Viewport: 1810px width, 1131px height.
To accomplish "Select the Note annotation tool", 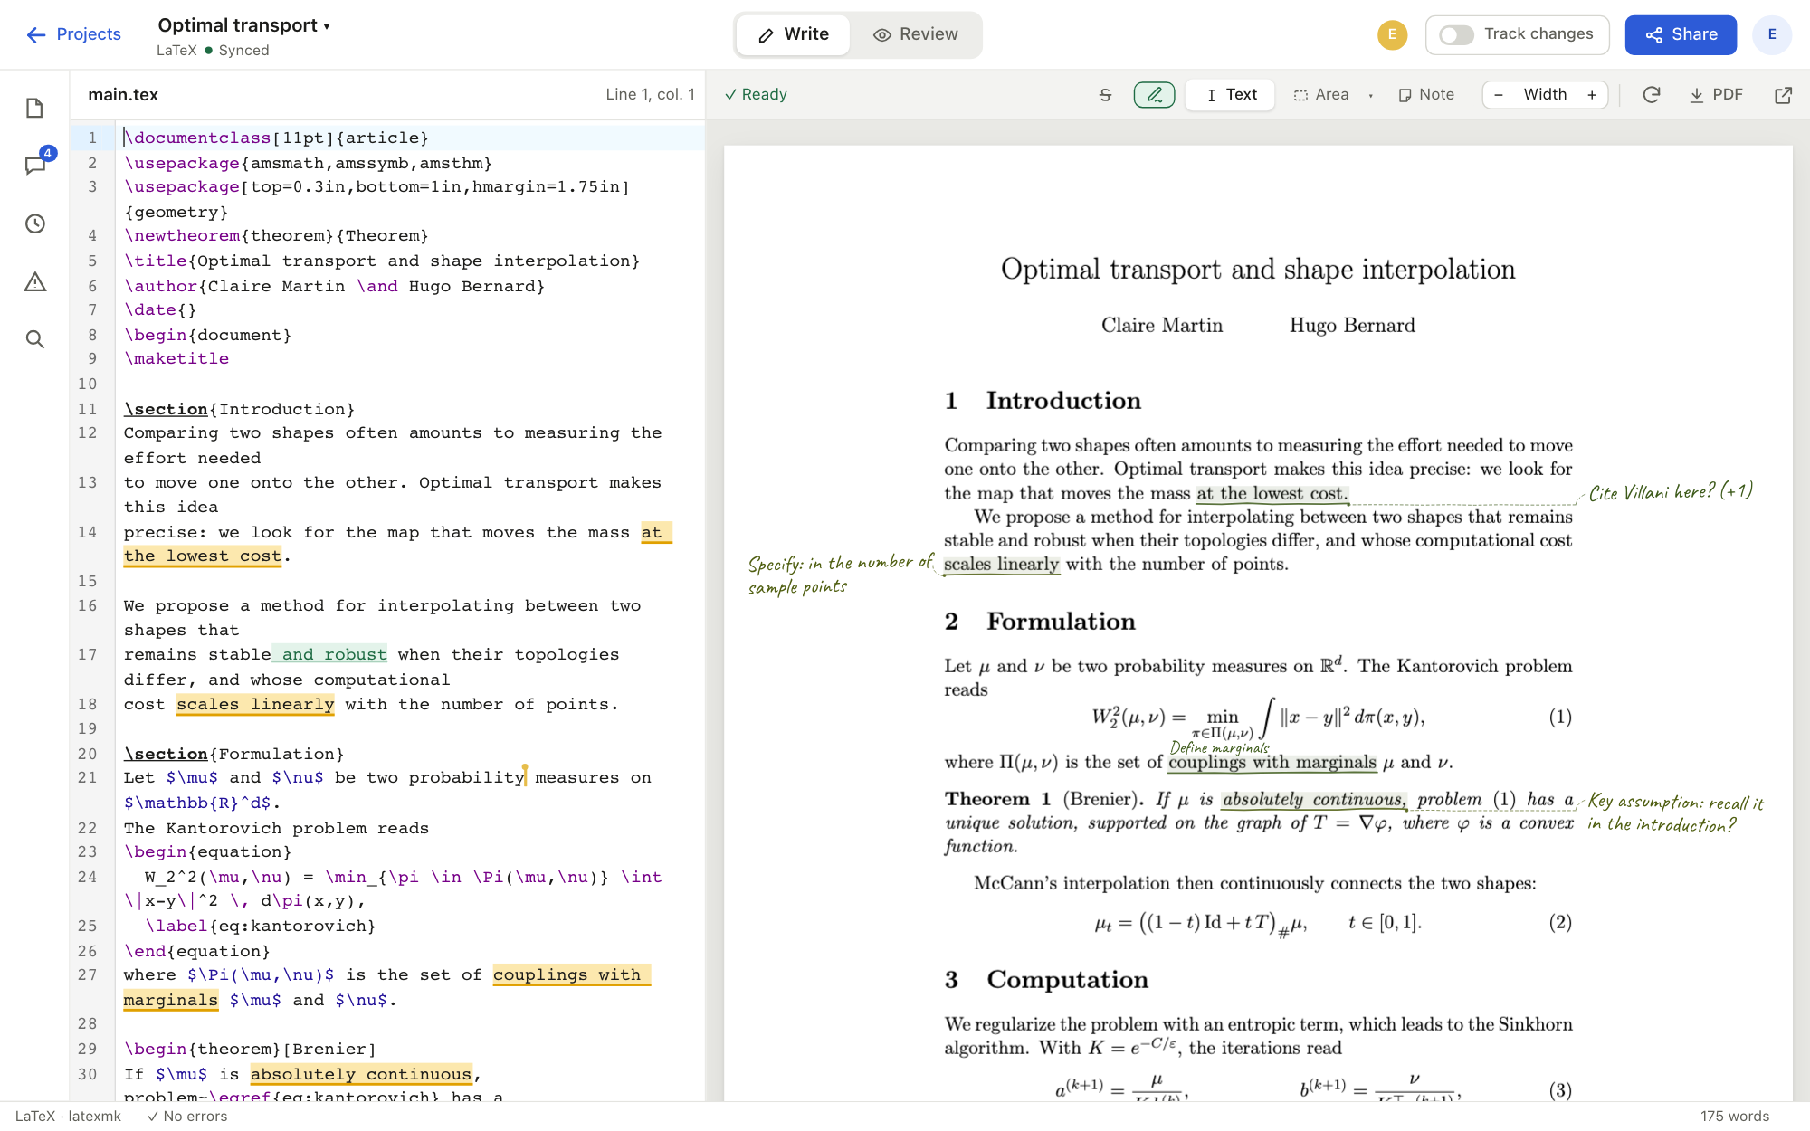I will click(1426, 95).
